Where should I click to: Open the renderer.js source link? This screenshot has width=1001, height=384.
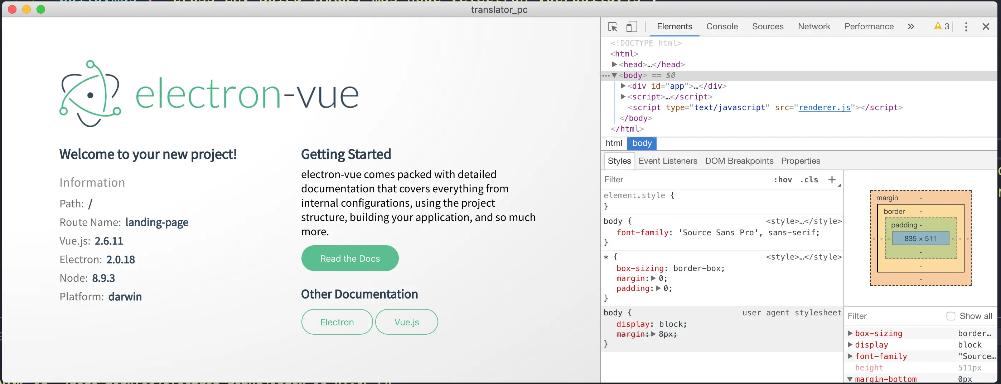click(x=824, y=108)
